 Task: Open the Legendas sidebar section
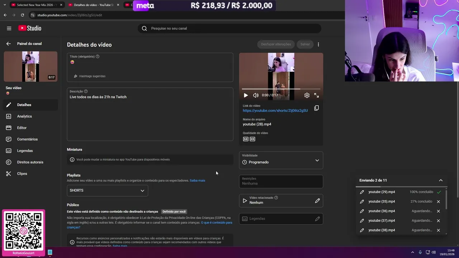tap(30, 150)
